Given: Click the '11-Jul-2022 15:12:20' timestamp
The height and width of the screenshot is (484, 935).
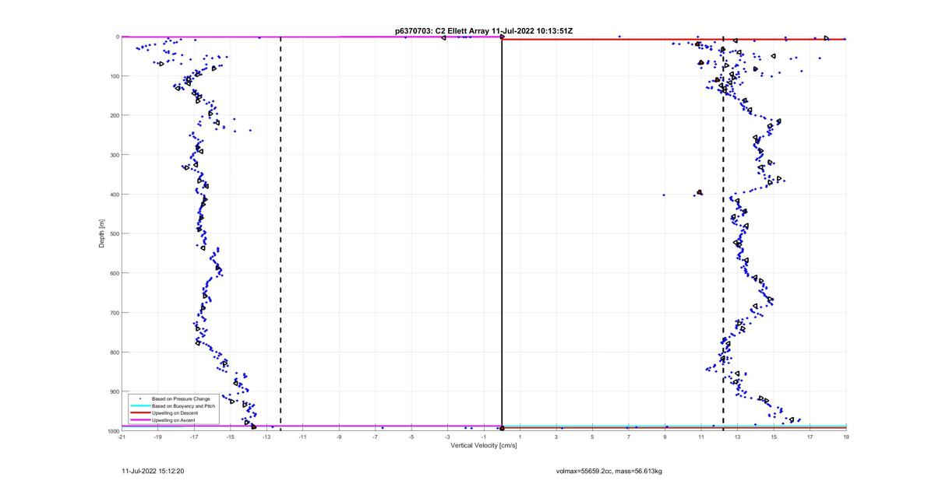Looking at the screenshot, I should point(153,471).
